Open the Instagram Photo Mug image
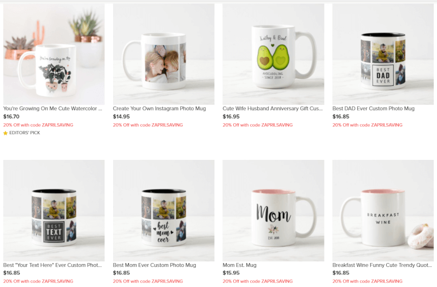 point(163,54)
